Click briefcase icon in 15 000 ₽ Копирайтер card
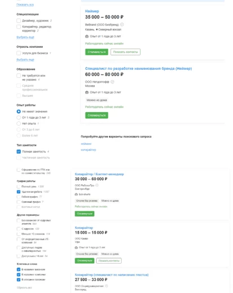The image size is (233, 293). 76,247
